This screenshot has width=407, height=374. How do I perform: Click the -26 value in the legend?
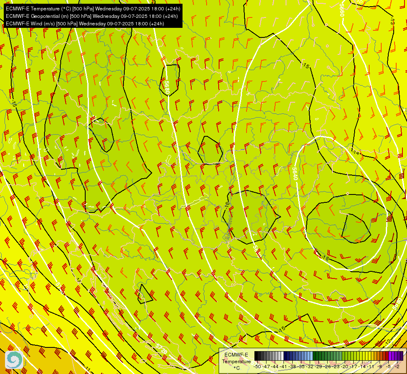point(327,367)
